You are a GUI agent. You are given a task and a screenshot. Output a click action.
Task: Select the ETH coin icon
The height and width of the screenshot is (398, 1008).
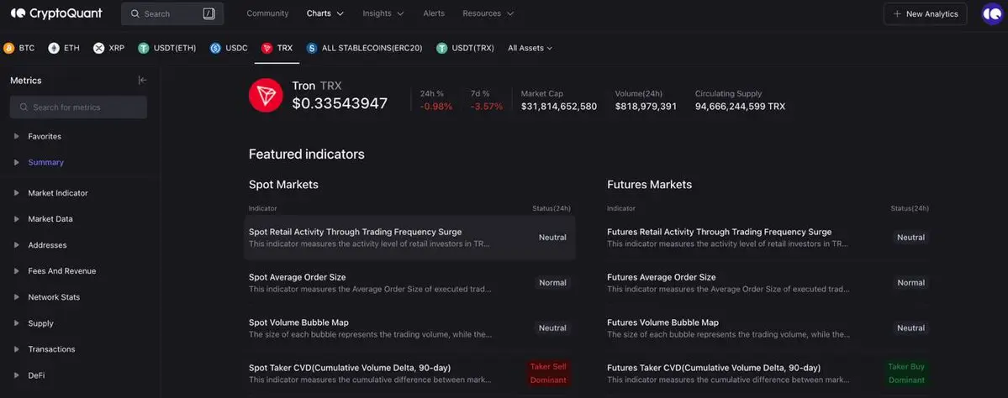[x=54, y=48]
